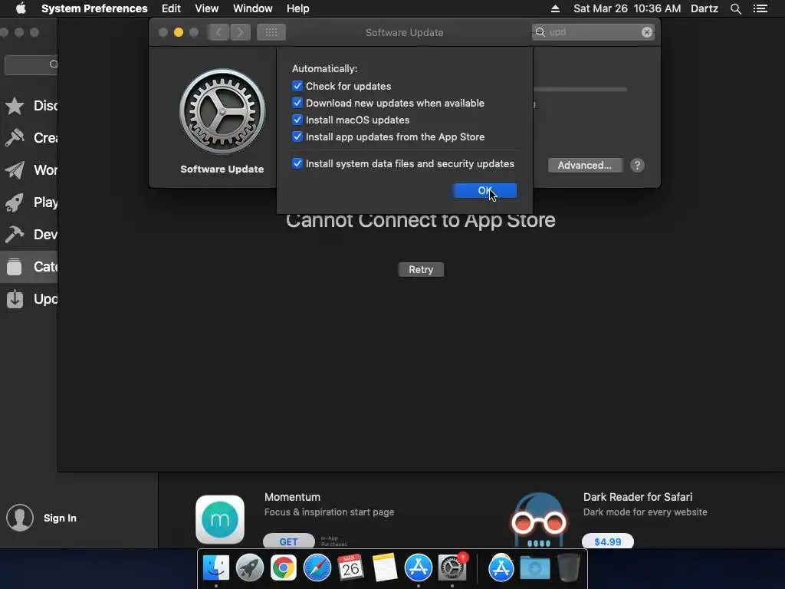Click the Dartz user name menu
Image resolution: width=785 pixels, height=589 pixels.
[x=705, y=8]
